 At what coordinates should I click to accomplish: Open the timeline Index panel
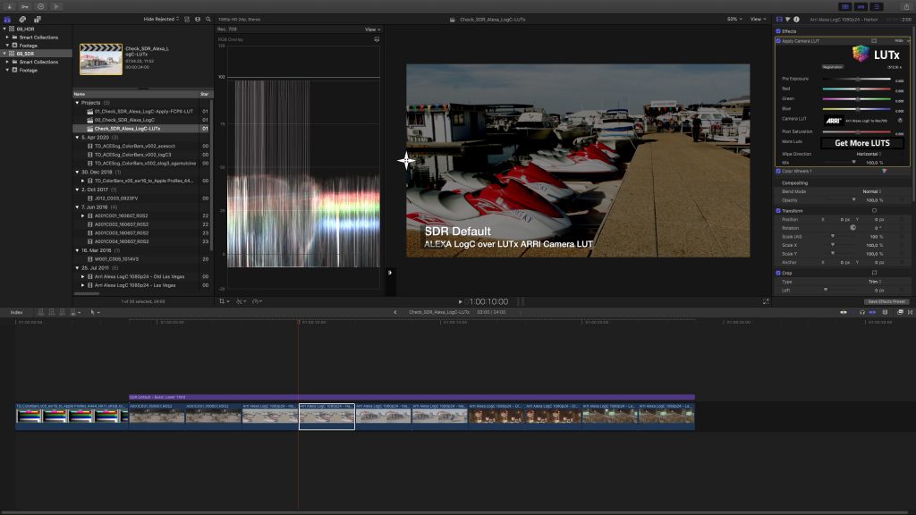tap(16, 312)
